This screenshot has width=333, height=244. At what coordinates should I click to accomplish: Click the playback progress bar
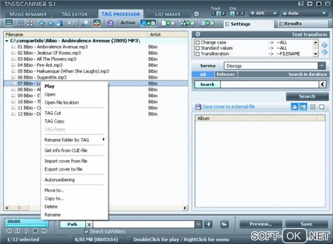pyautogui.click(x=26, y=225)
